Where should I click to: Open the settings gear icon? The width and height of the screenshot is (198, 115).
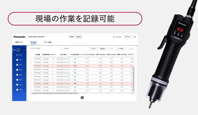pyautogui.click(x=135, y=37)
